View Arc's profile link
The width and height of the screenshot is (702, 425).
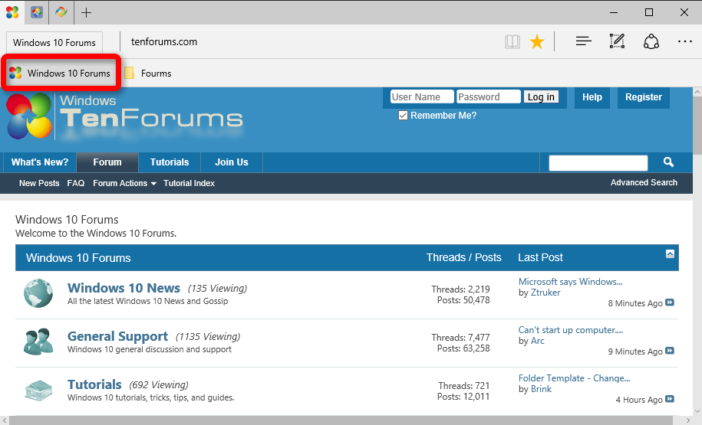click(x=537, y=341)
